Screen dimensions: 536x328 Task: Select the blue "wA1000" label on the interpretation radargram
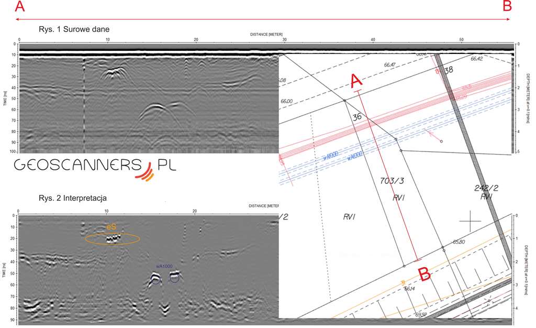[x=164, y=267]
